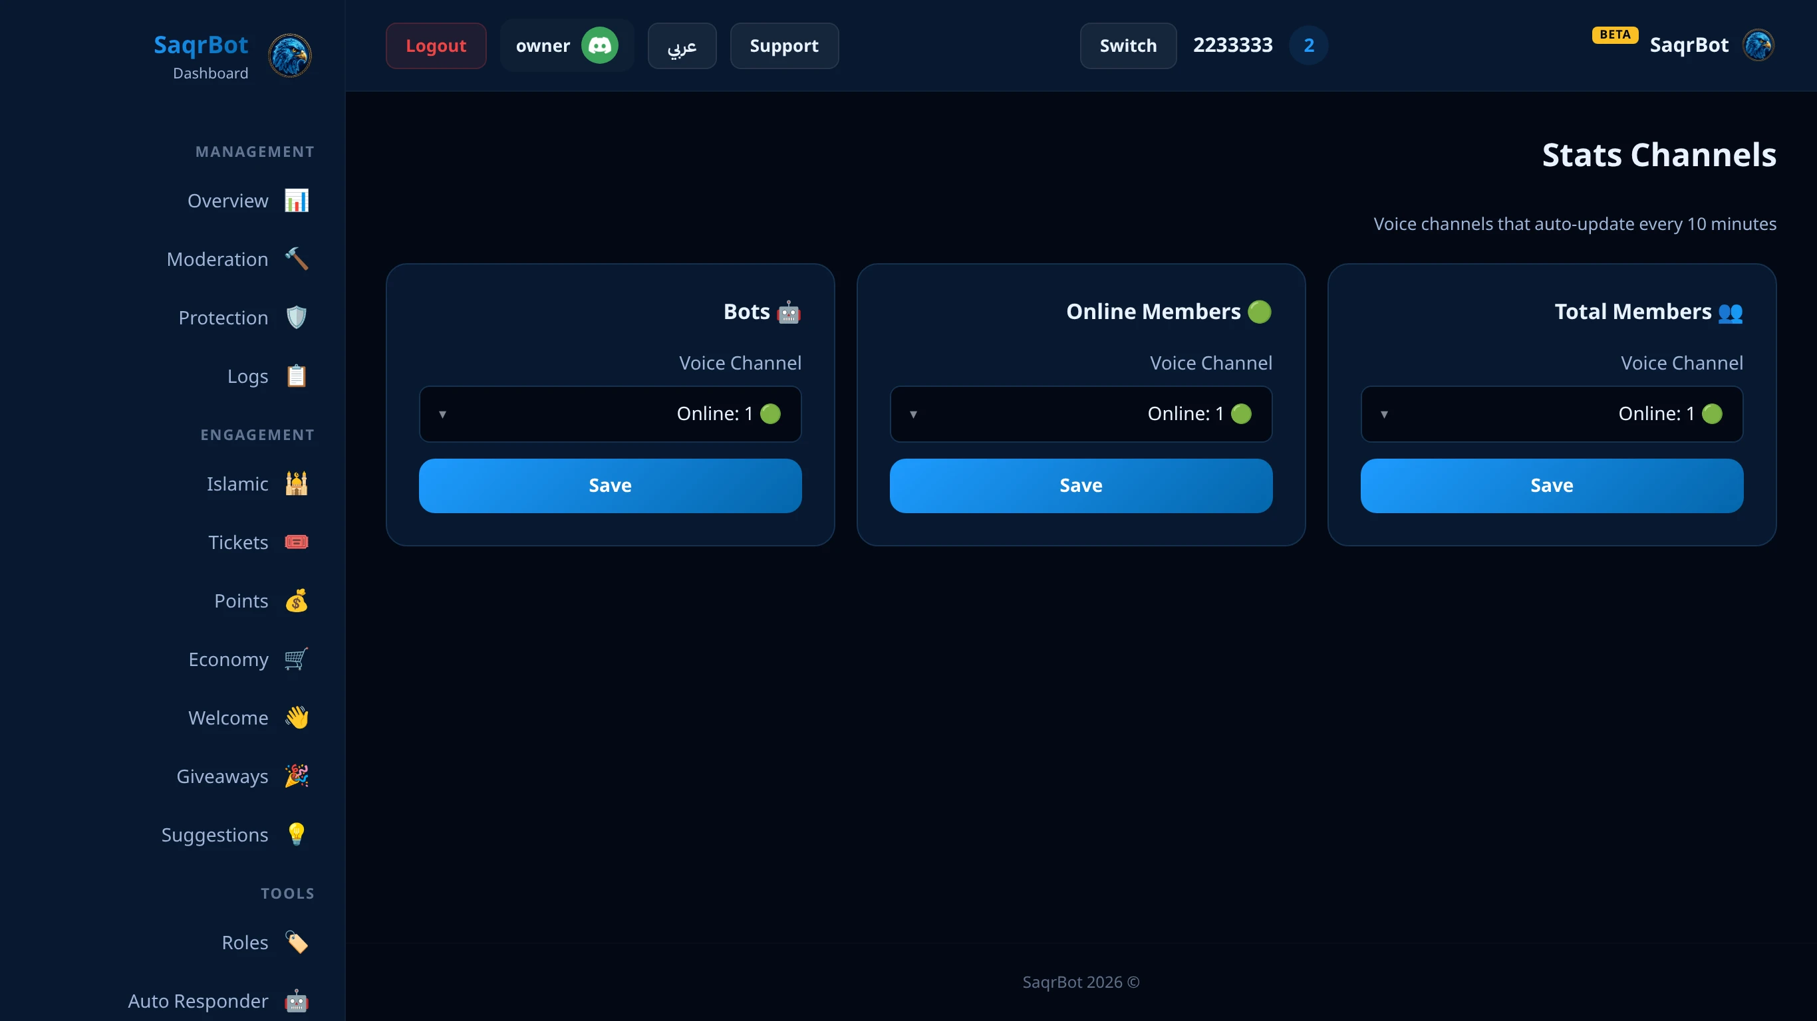Click the owner account chip
The image size is (1817, 1021).
567,46
